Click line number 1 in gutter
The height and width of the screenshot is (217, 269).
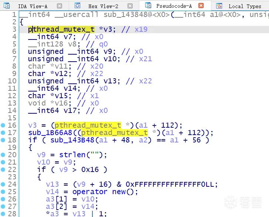point(14,14)
